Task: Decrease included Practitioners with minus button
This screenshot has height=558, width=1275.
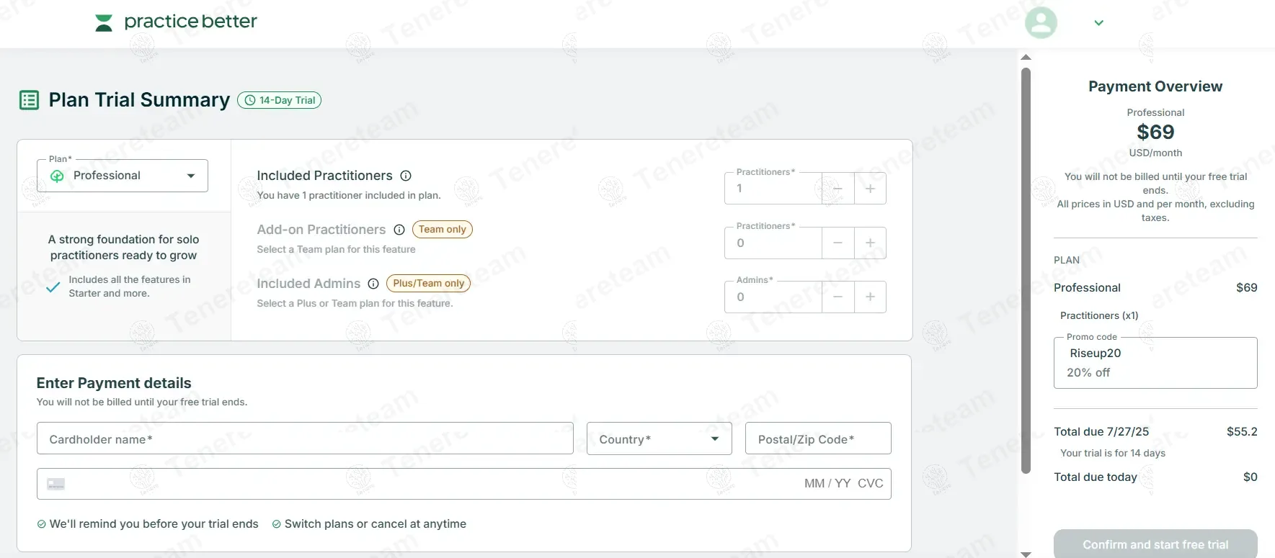Action: tap(838, 189)
